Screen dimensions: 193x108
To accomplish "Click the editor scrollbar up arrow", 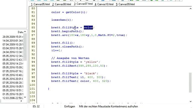I will [x=191, y=9].
